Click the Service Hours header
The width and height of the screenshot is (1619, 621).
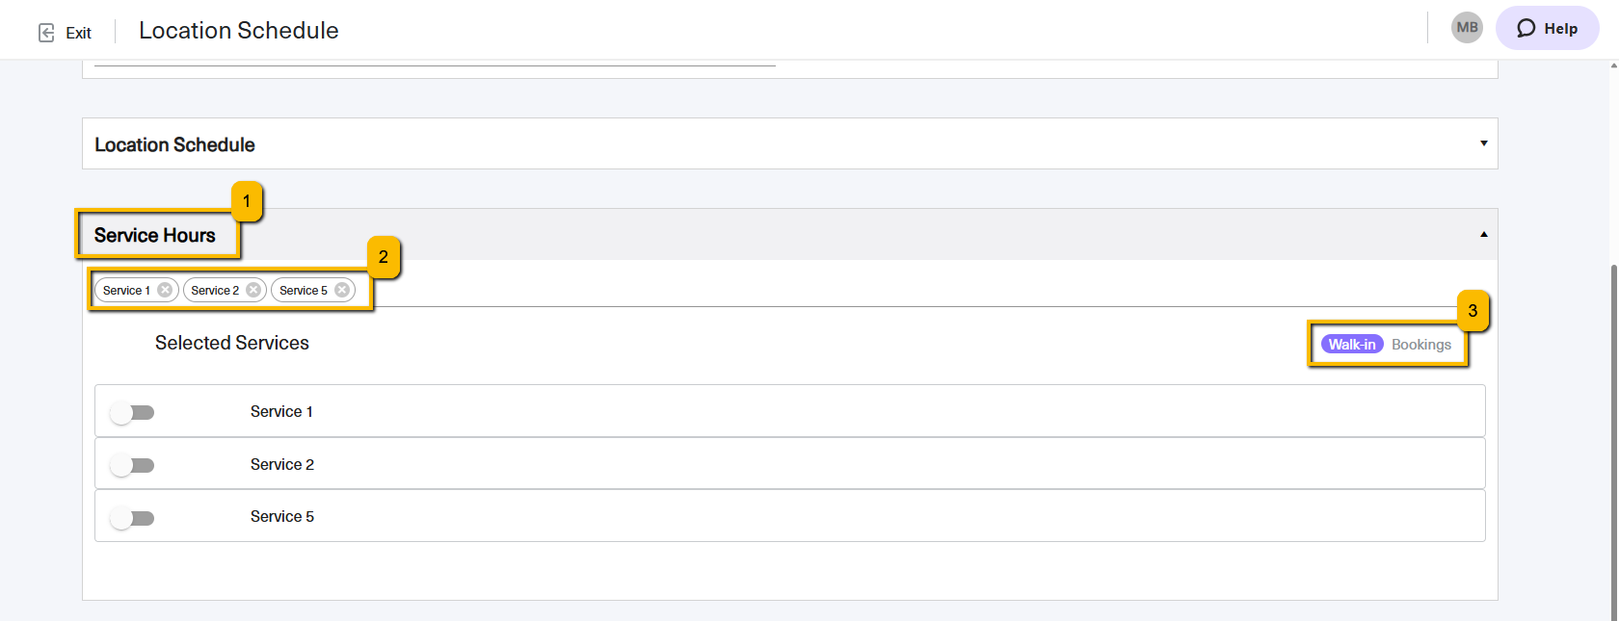point(155,235)
